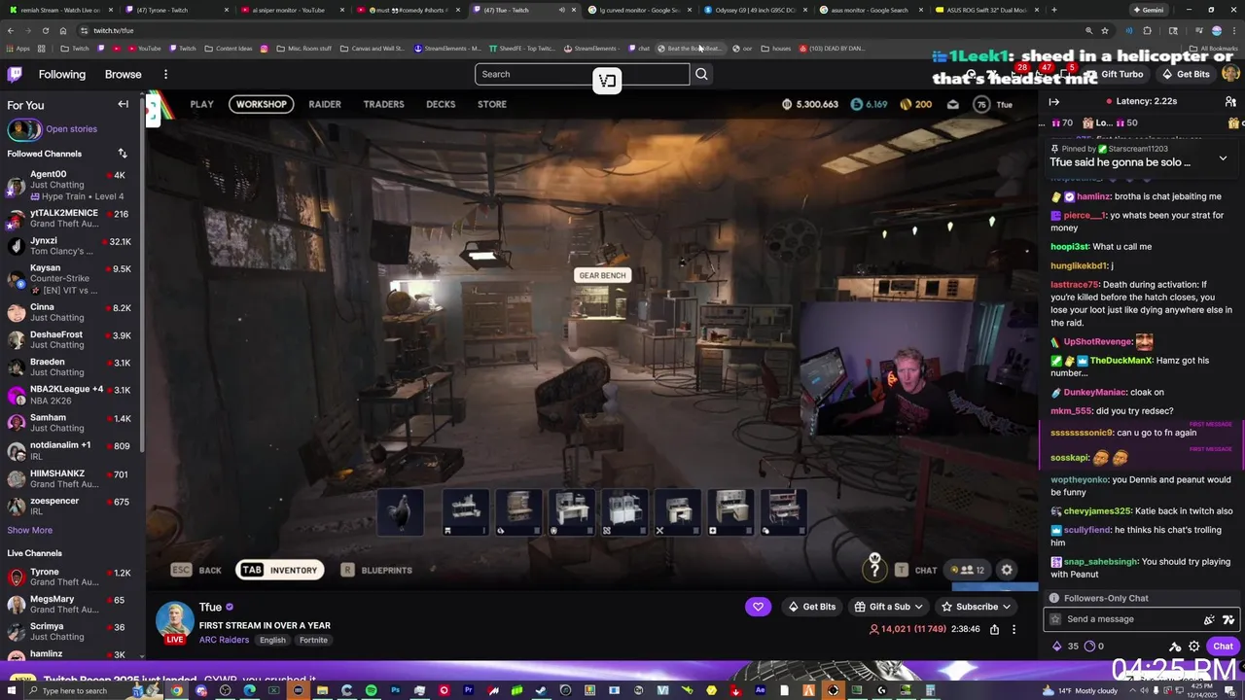This screenshot has width=1245, height=700.
Task: Open the weather widget in the taskbar
Action: [1081, 690]
